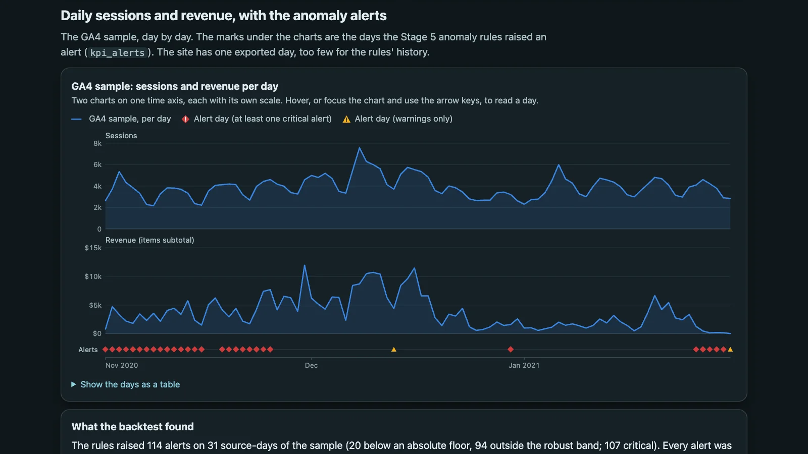Image resolution: width=808 pixels, height=454 pixels.
Task: Click the 'Jan 2021' time axis label
Action: click(524, 366)
